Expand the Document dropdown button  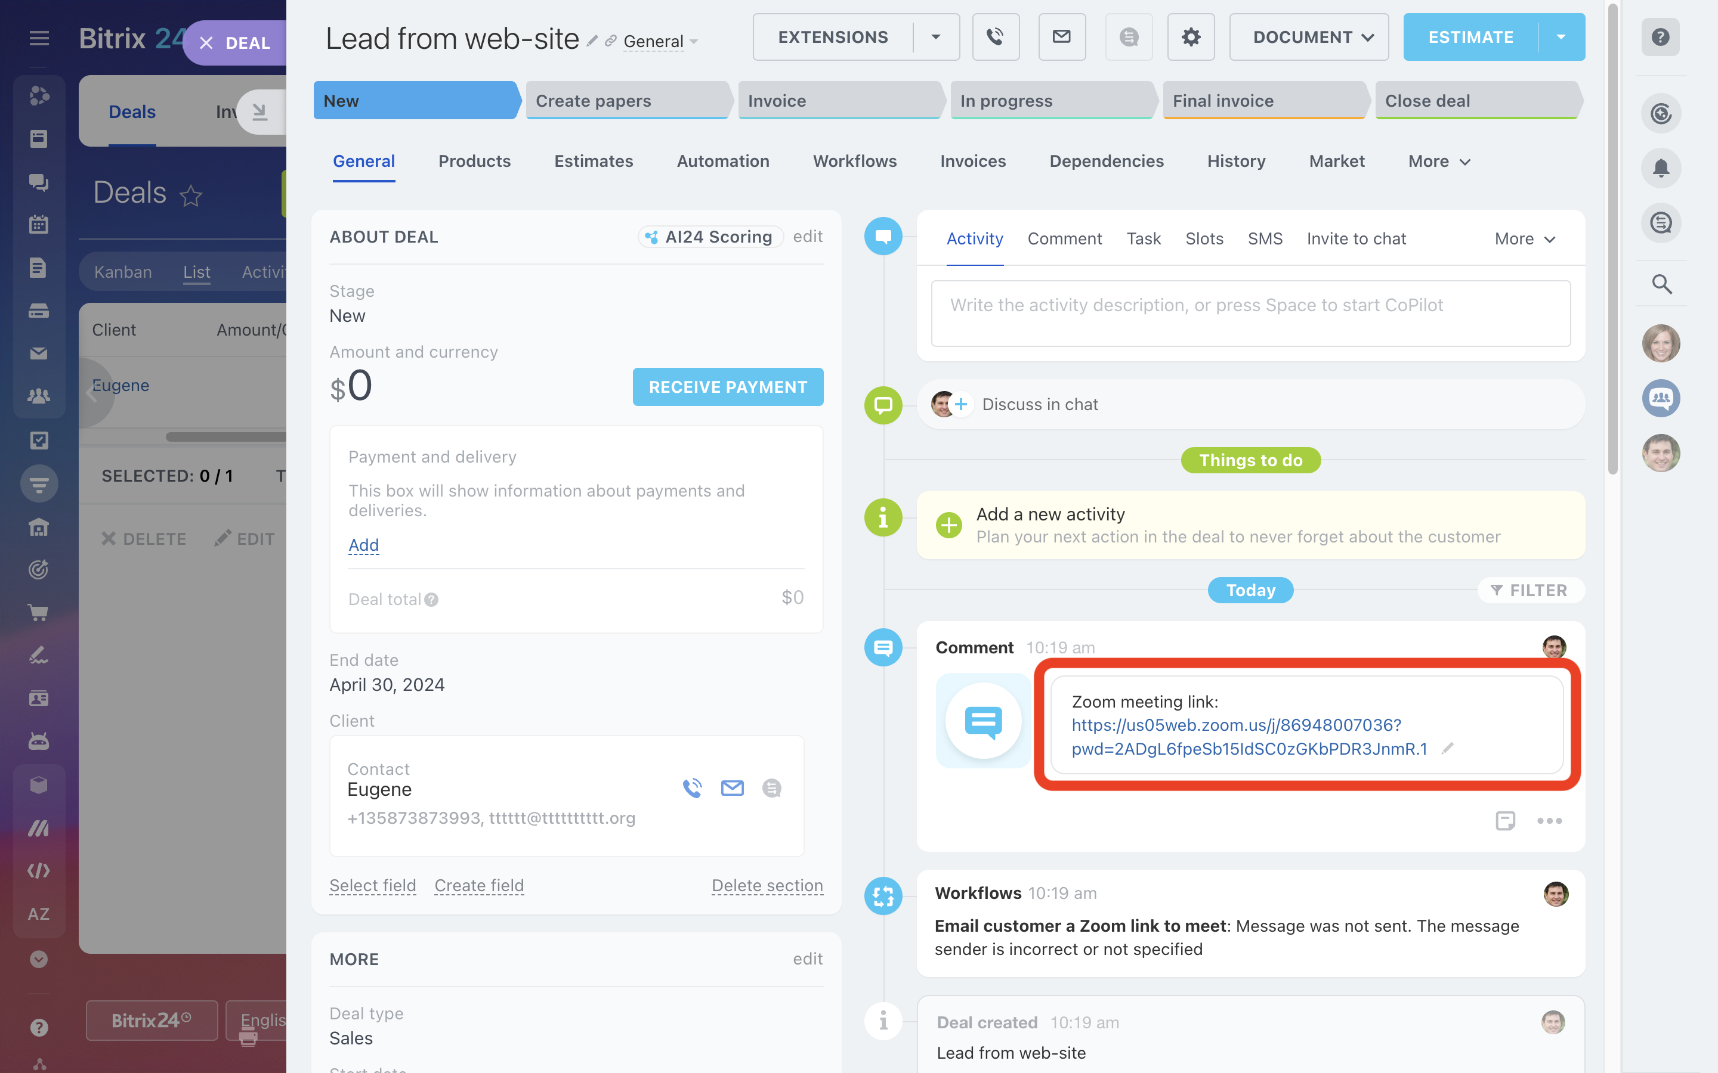1308,37
